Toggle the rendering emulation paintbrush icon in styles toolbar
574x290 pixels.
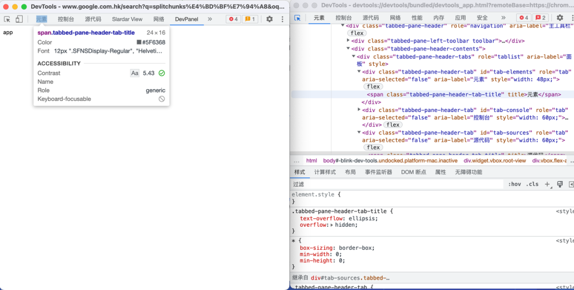click(x=560, y=184)
